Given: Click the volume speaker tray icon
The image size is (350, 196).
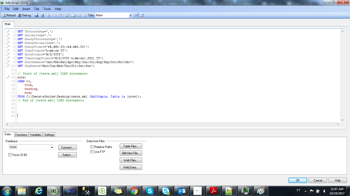Looking at the screenshot, I should pos(324,191).
